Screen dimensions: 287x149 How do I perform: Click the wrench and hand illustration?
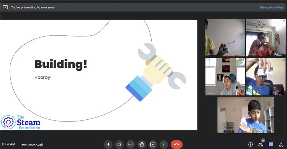[156, 72]
